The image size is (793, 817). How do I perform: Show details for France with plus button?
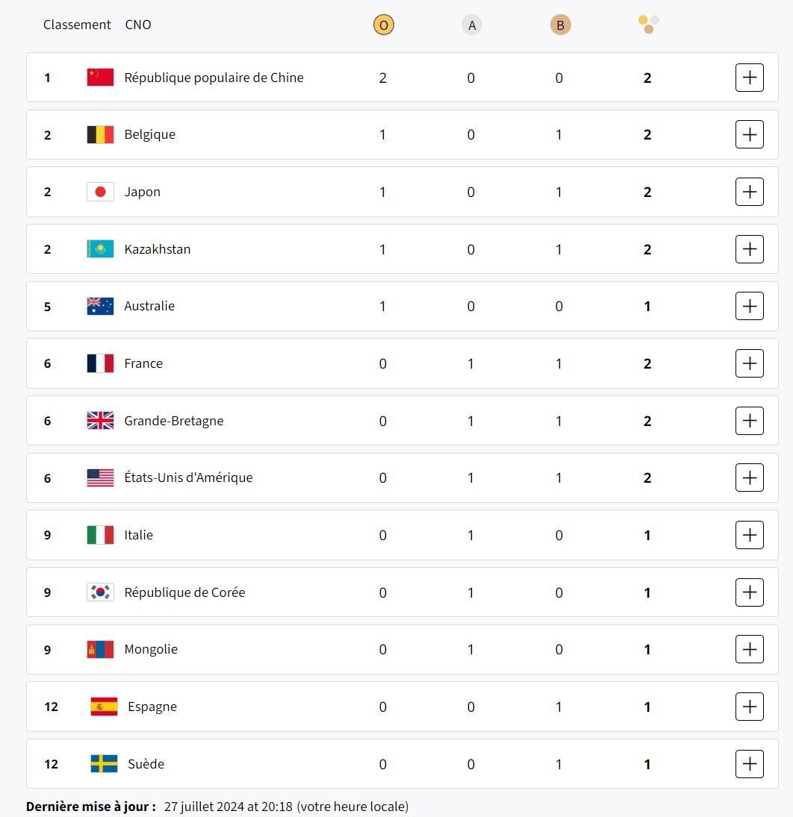point(749,363)
